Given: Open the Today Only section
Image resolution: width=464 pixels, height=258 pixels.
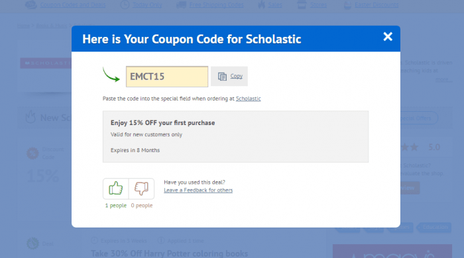Looking at the screenshot, I should click(x=147, y=5).
